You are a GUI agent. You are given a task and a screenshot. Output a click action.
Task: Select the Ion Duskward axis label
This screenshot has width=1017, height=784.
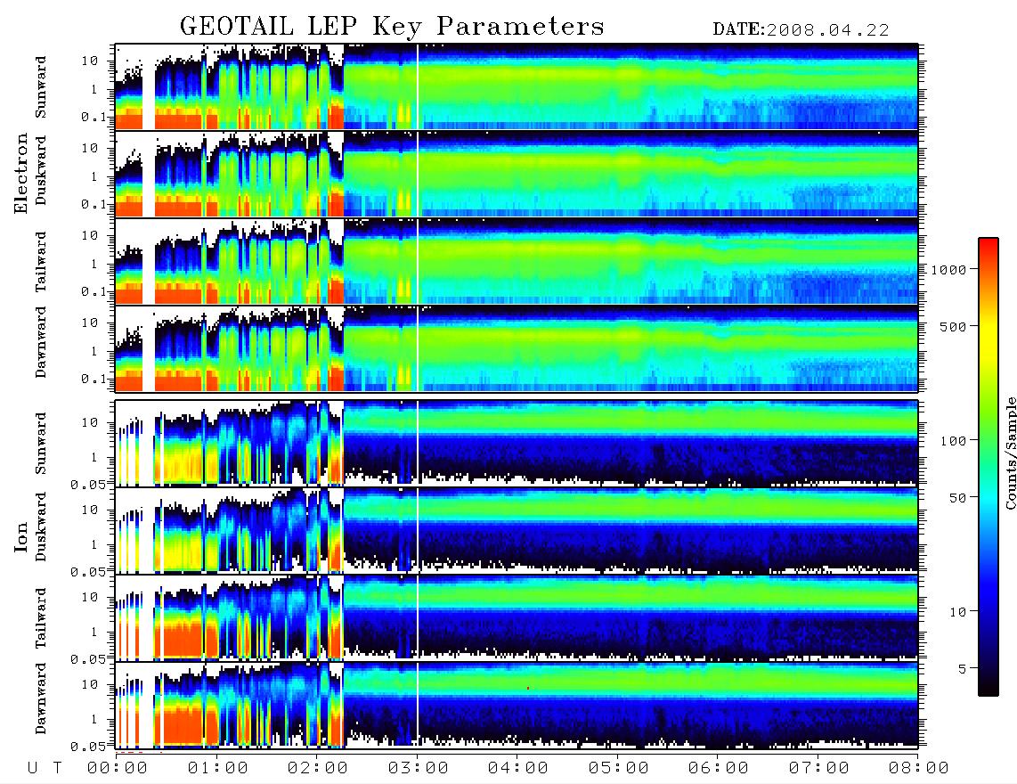point(41,527)
